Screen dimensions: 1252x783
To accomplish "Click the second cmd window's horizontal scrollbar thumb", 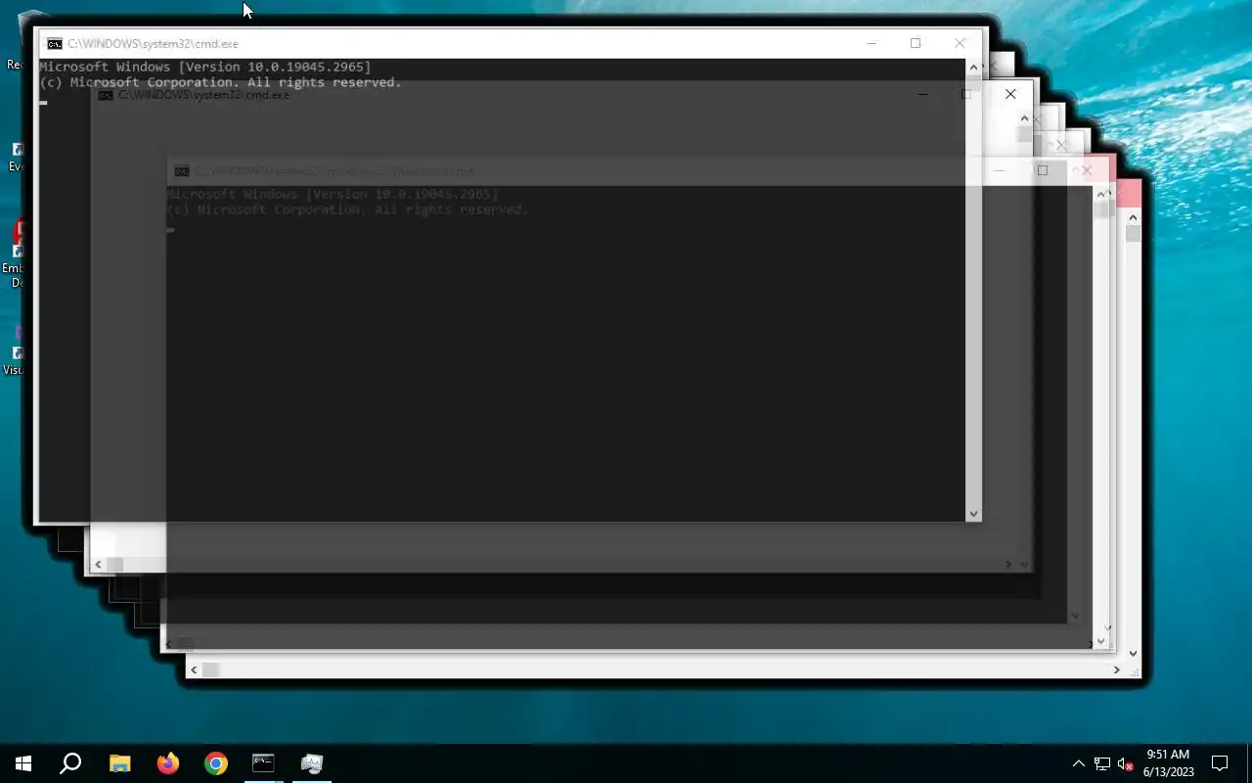I will (114, 564).
